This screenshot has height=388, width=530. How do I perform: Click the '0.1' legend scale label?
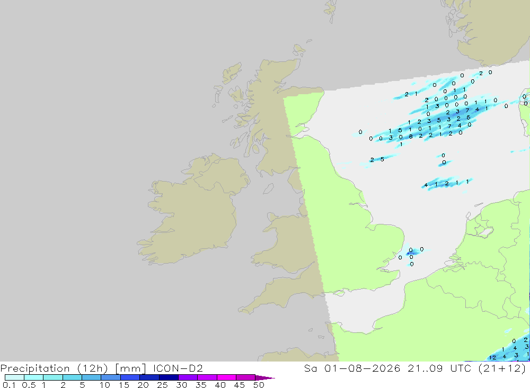point(9,385)
